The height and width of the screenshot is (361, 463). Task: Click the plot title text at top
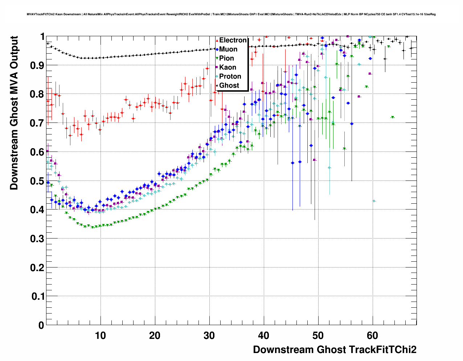point(231,14)
